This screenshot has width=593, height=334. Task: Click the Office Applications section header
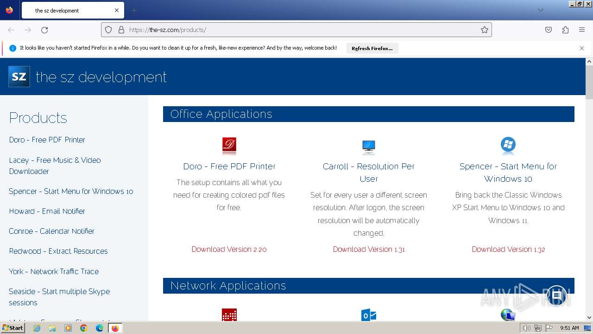[x=369, y=114]
